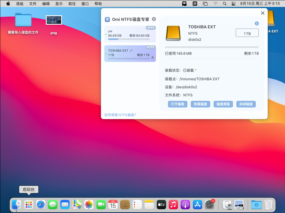Click the Omi NTFS app logo icon

pyautogui.click(x=107, y=19)
